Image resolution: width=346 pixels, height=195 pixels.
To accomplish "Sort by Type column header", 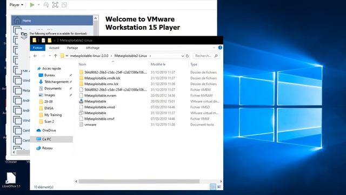I will (194, 64).
